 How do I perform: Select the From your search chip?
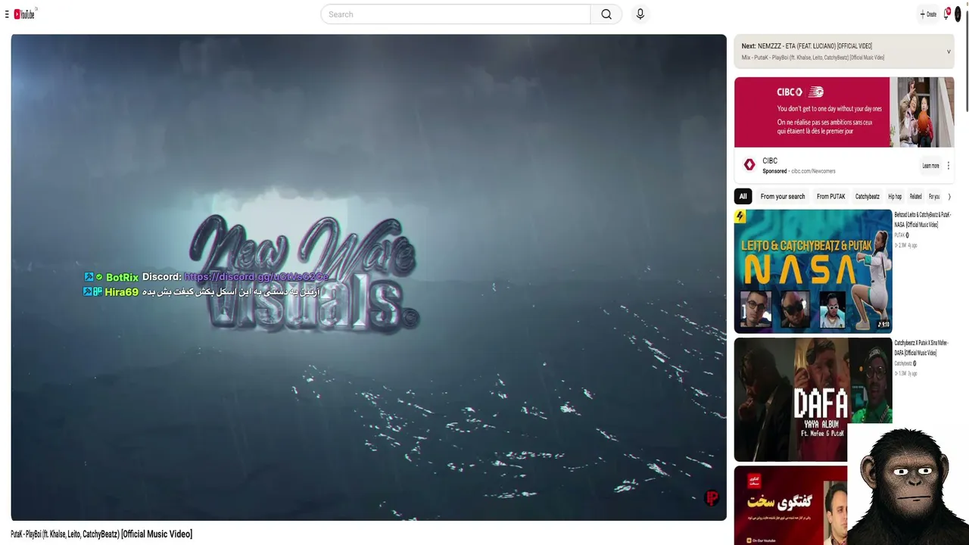(x=783, y=197)
